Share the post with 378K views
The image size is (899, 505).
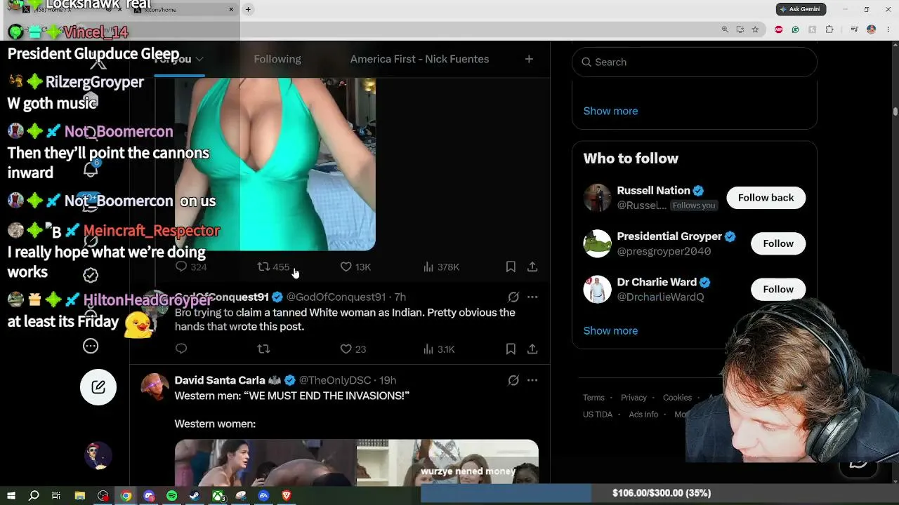[x=532, y=267]
